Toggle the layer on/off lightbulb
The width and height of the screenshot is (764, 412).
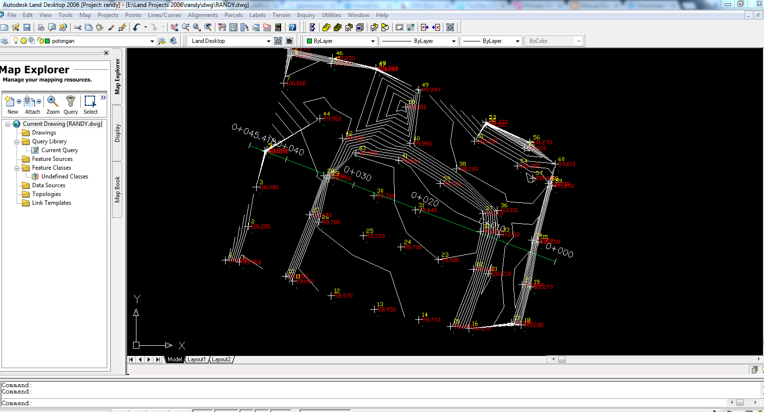point(16,41)
